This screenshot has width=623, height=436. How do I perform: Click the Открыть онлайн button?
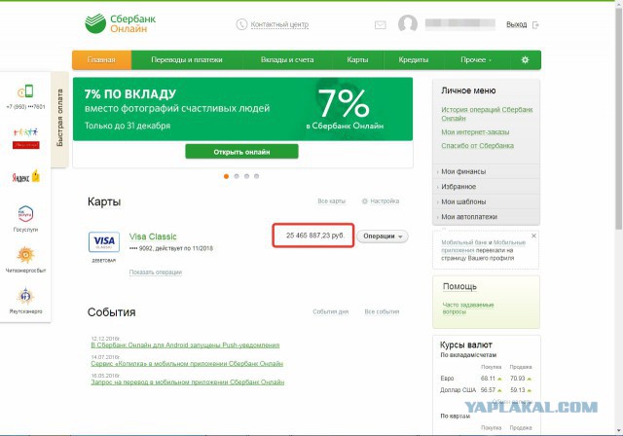[241, 152]
